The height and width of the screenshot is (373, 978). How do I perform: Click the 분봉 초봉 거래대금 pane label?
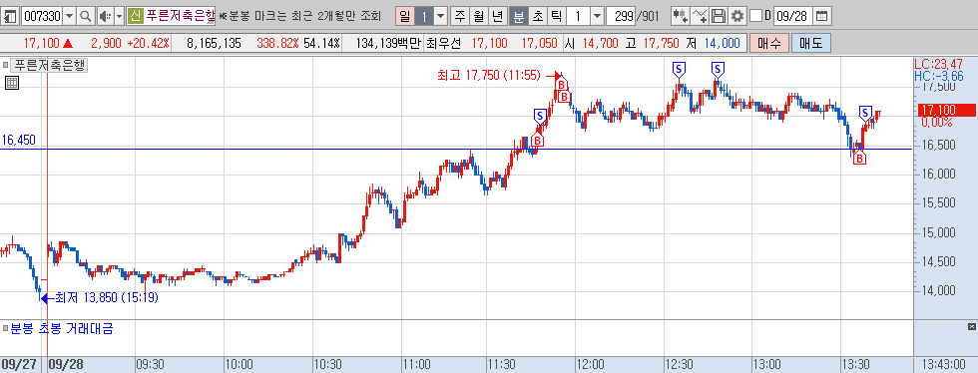62,328
